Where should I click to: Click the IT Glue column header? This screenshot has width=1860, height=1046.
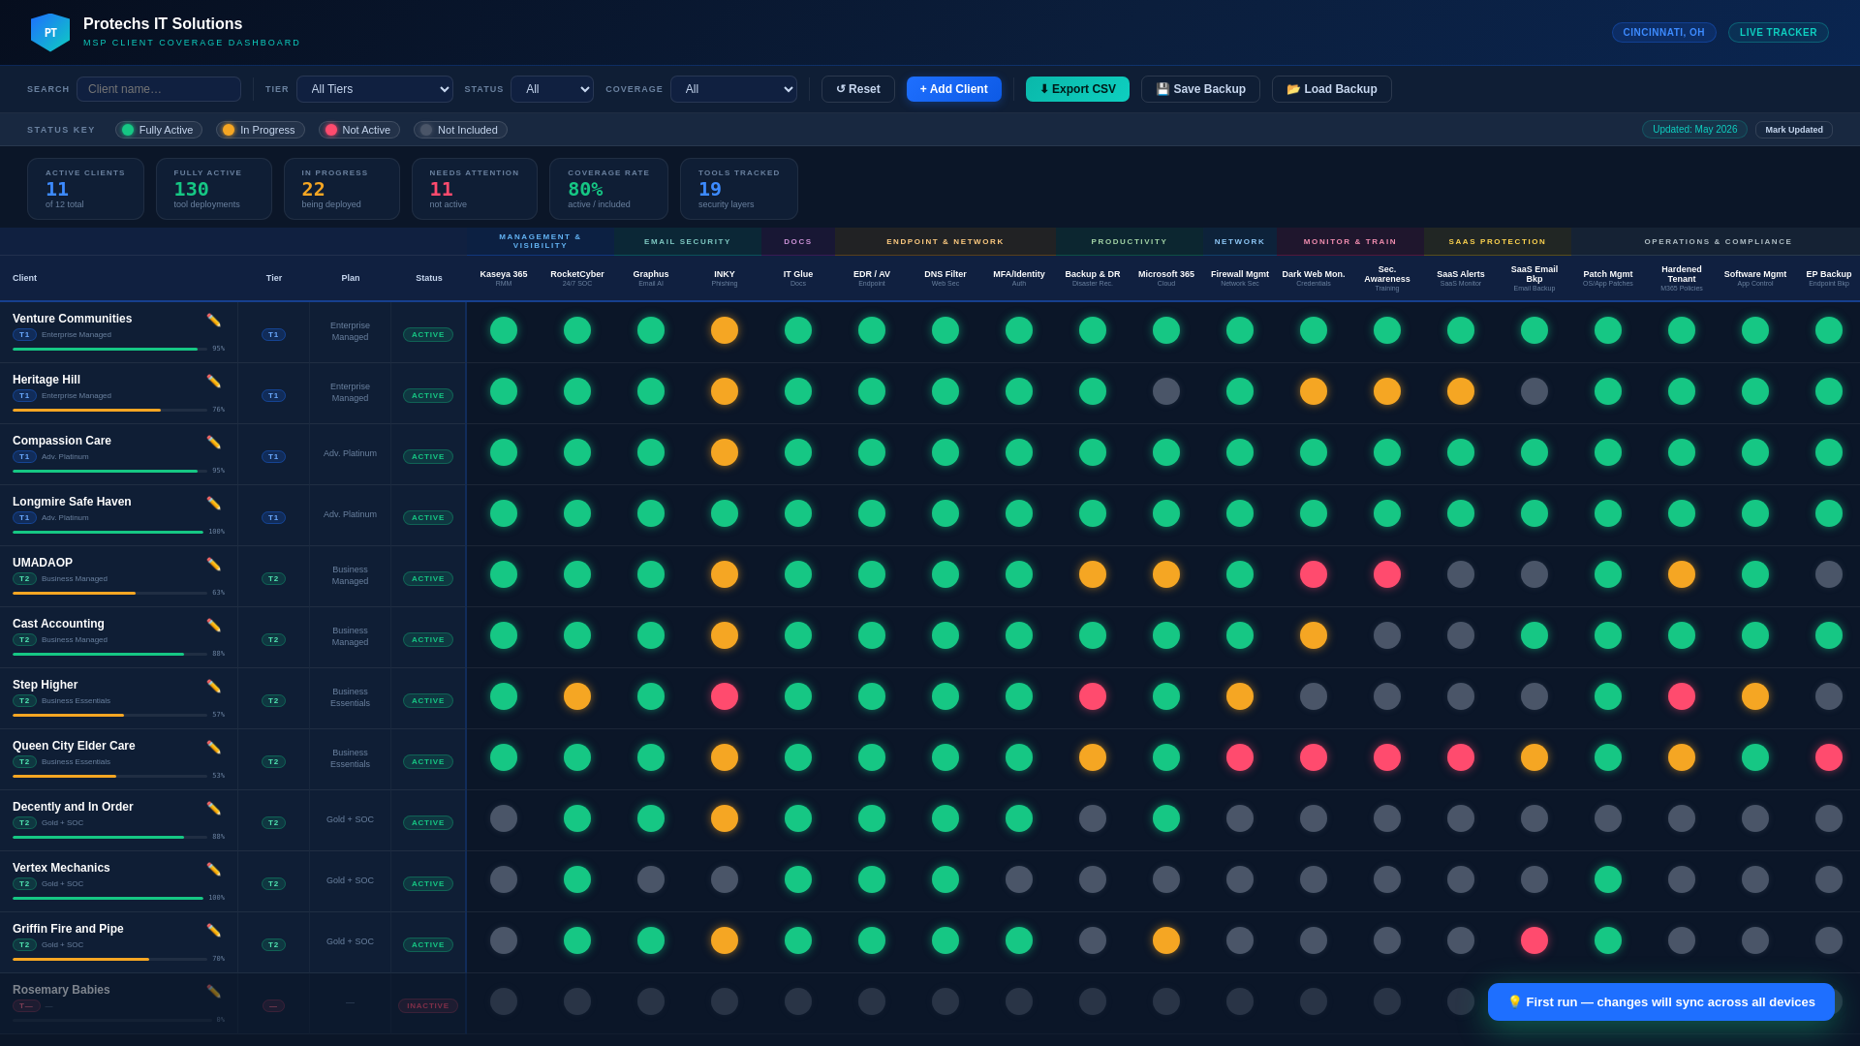(x=798, y=278)
